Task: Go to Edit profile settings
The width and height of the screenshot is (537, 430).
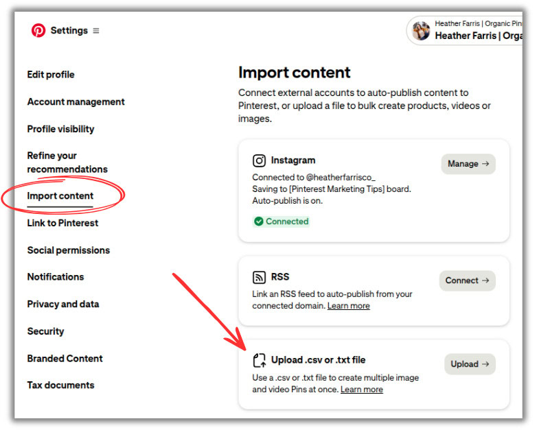Action: click(51, 75)
